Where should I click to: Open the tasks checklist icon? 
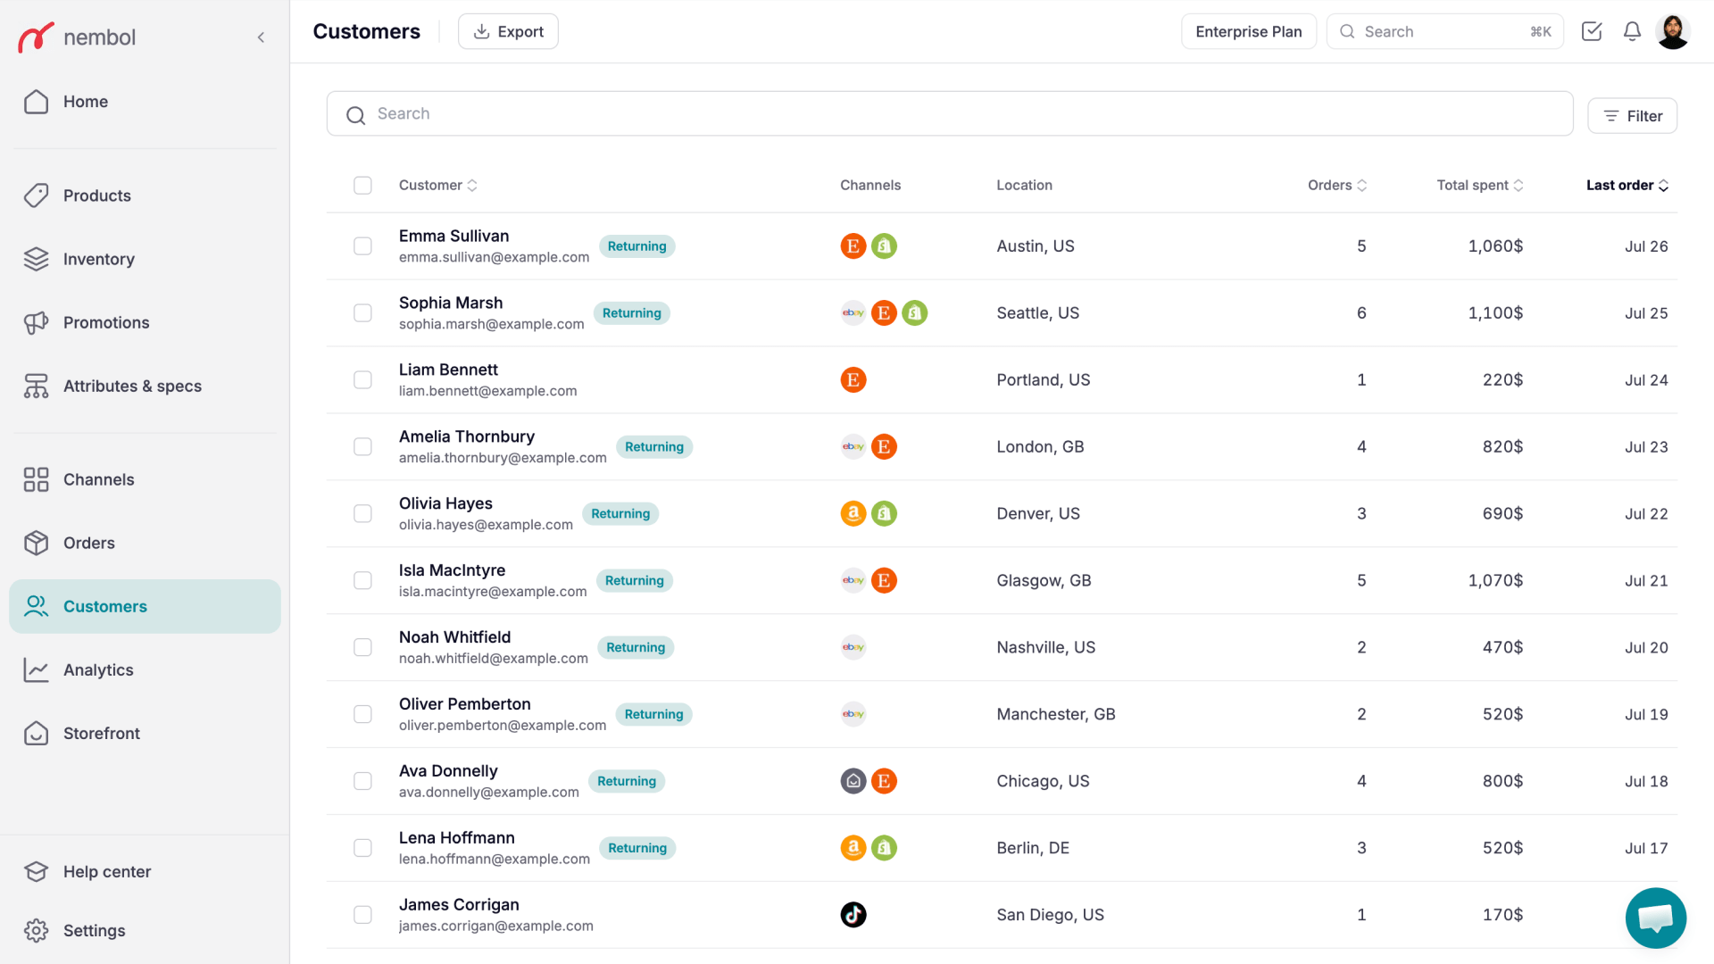pyautogui.click(x=1592, y=31)
